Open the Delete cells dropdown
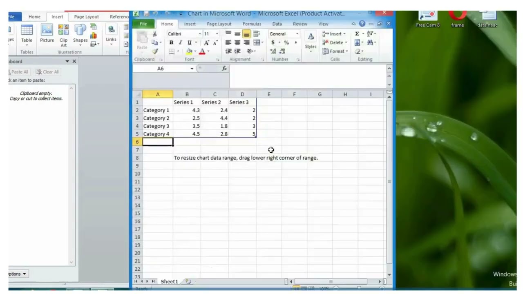 (346, 42)
